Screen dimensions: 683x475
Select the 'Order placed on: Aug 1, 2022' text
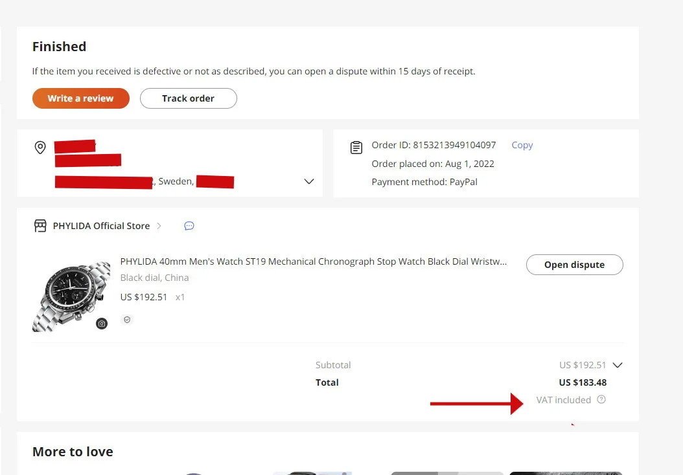point(432,164)
